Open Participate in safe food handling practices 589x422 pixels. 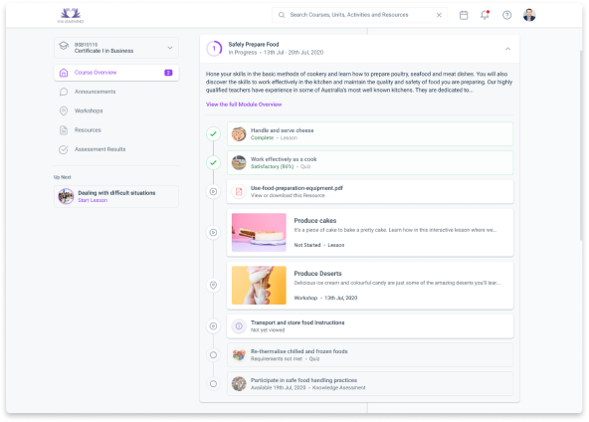[x=370, y=383]
